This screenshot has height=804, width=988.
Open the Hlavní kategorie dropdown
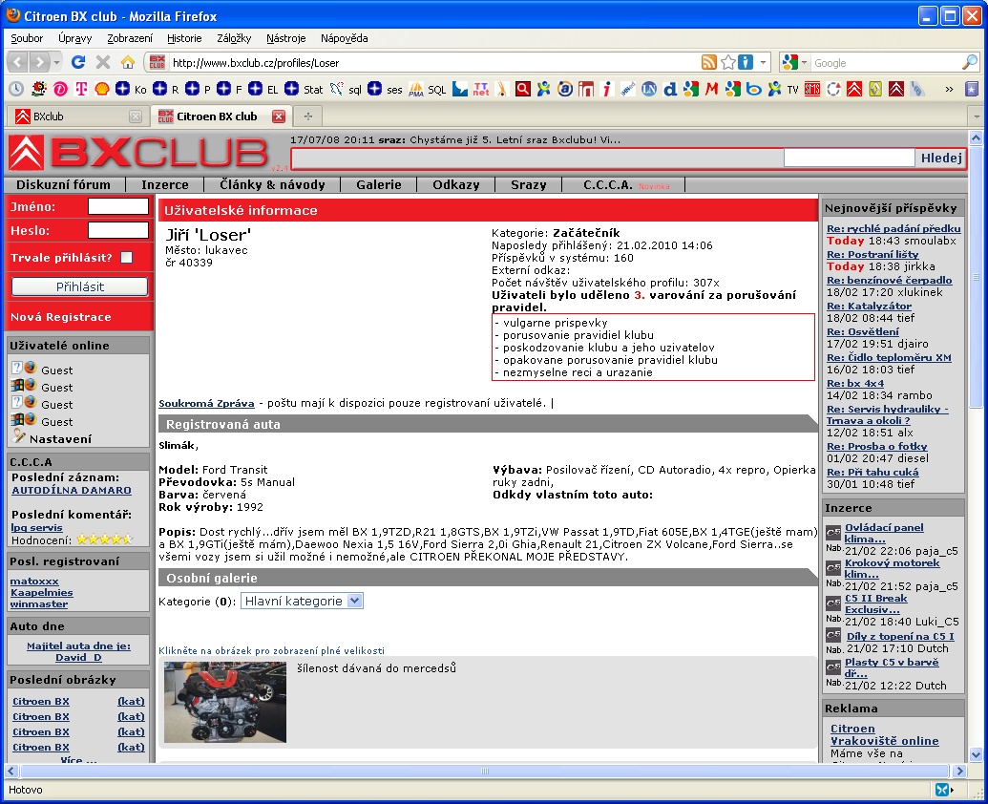pos(302,602)
